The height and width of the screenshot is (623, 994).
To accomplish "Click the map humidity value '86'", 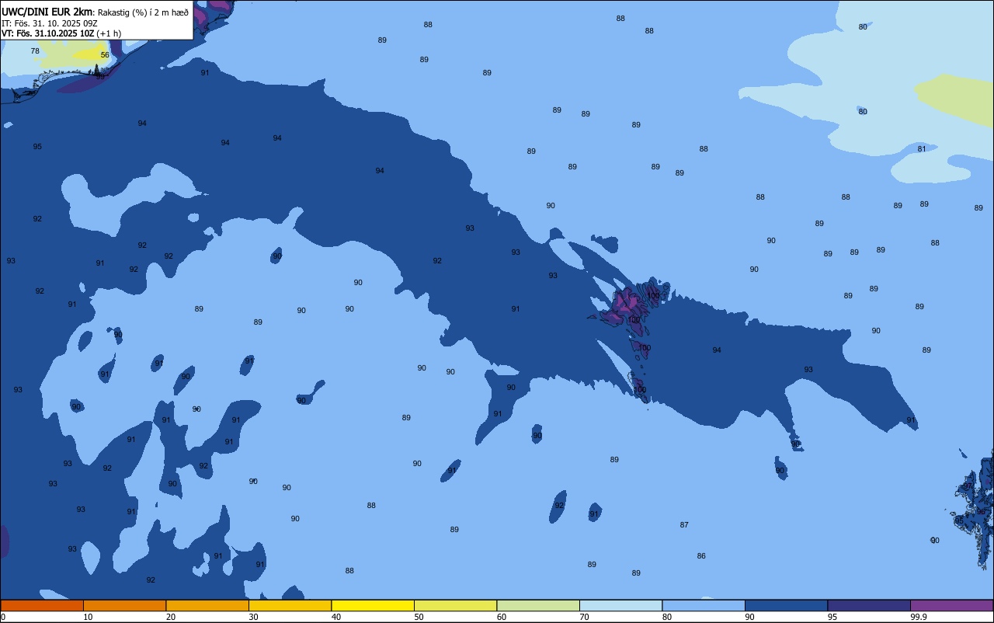I will [x=701, y=556].
